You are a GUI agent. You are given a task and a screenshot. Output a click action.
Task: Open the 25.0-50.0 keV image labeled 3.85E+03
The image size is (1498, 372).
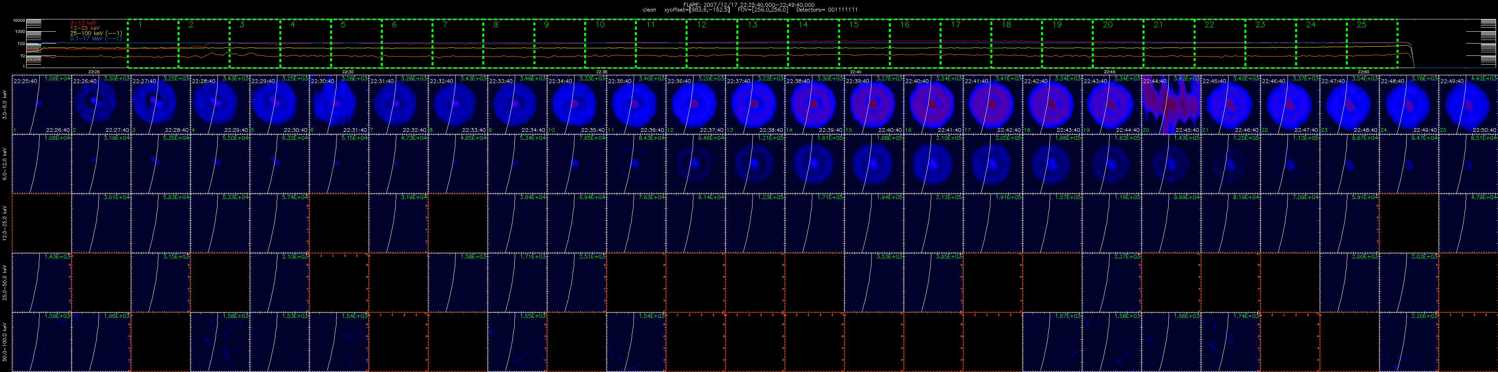pyautogui.click(x=933, y=283)
